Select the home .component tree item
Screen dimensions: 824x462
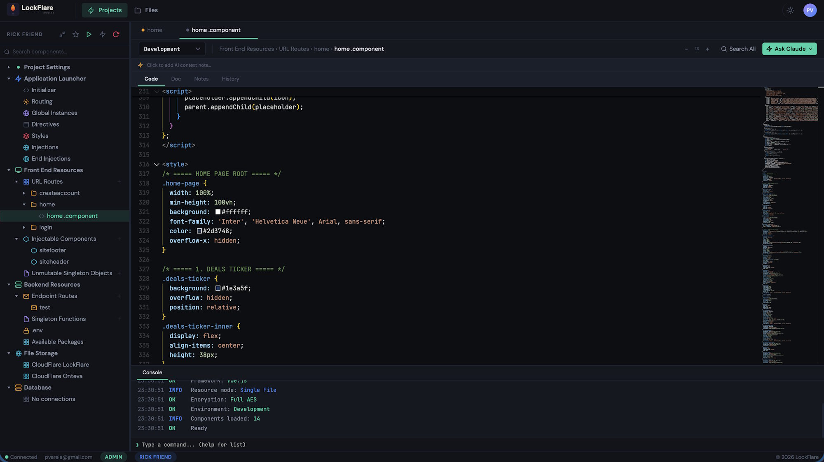[65, 216]
